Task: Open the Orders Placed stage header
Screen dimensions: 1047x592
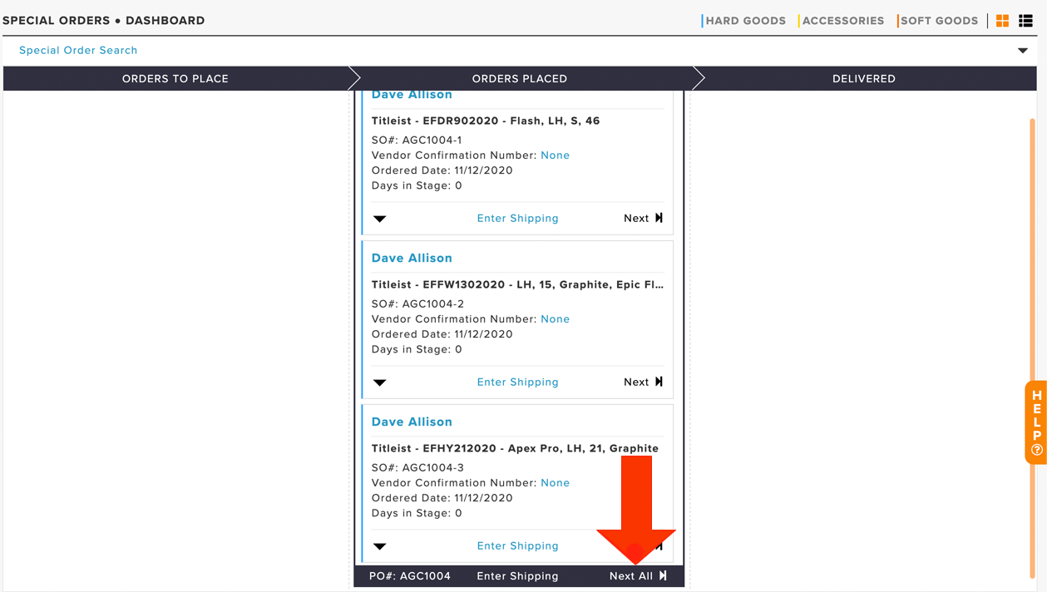Action: tap(520, 78)
